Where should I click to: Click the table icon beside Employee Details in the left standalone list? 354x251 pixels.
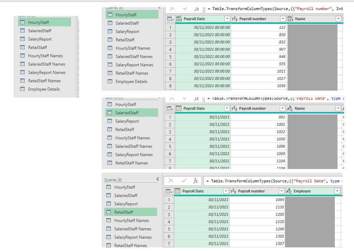pos(22,89)
